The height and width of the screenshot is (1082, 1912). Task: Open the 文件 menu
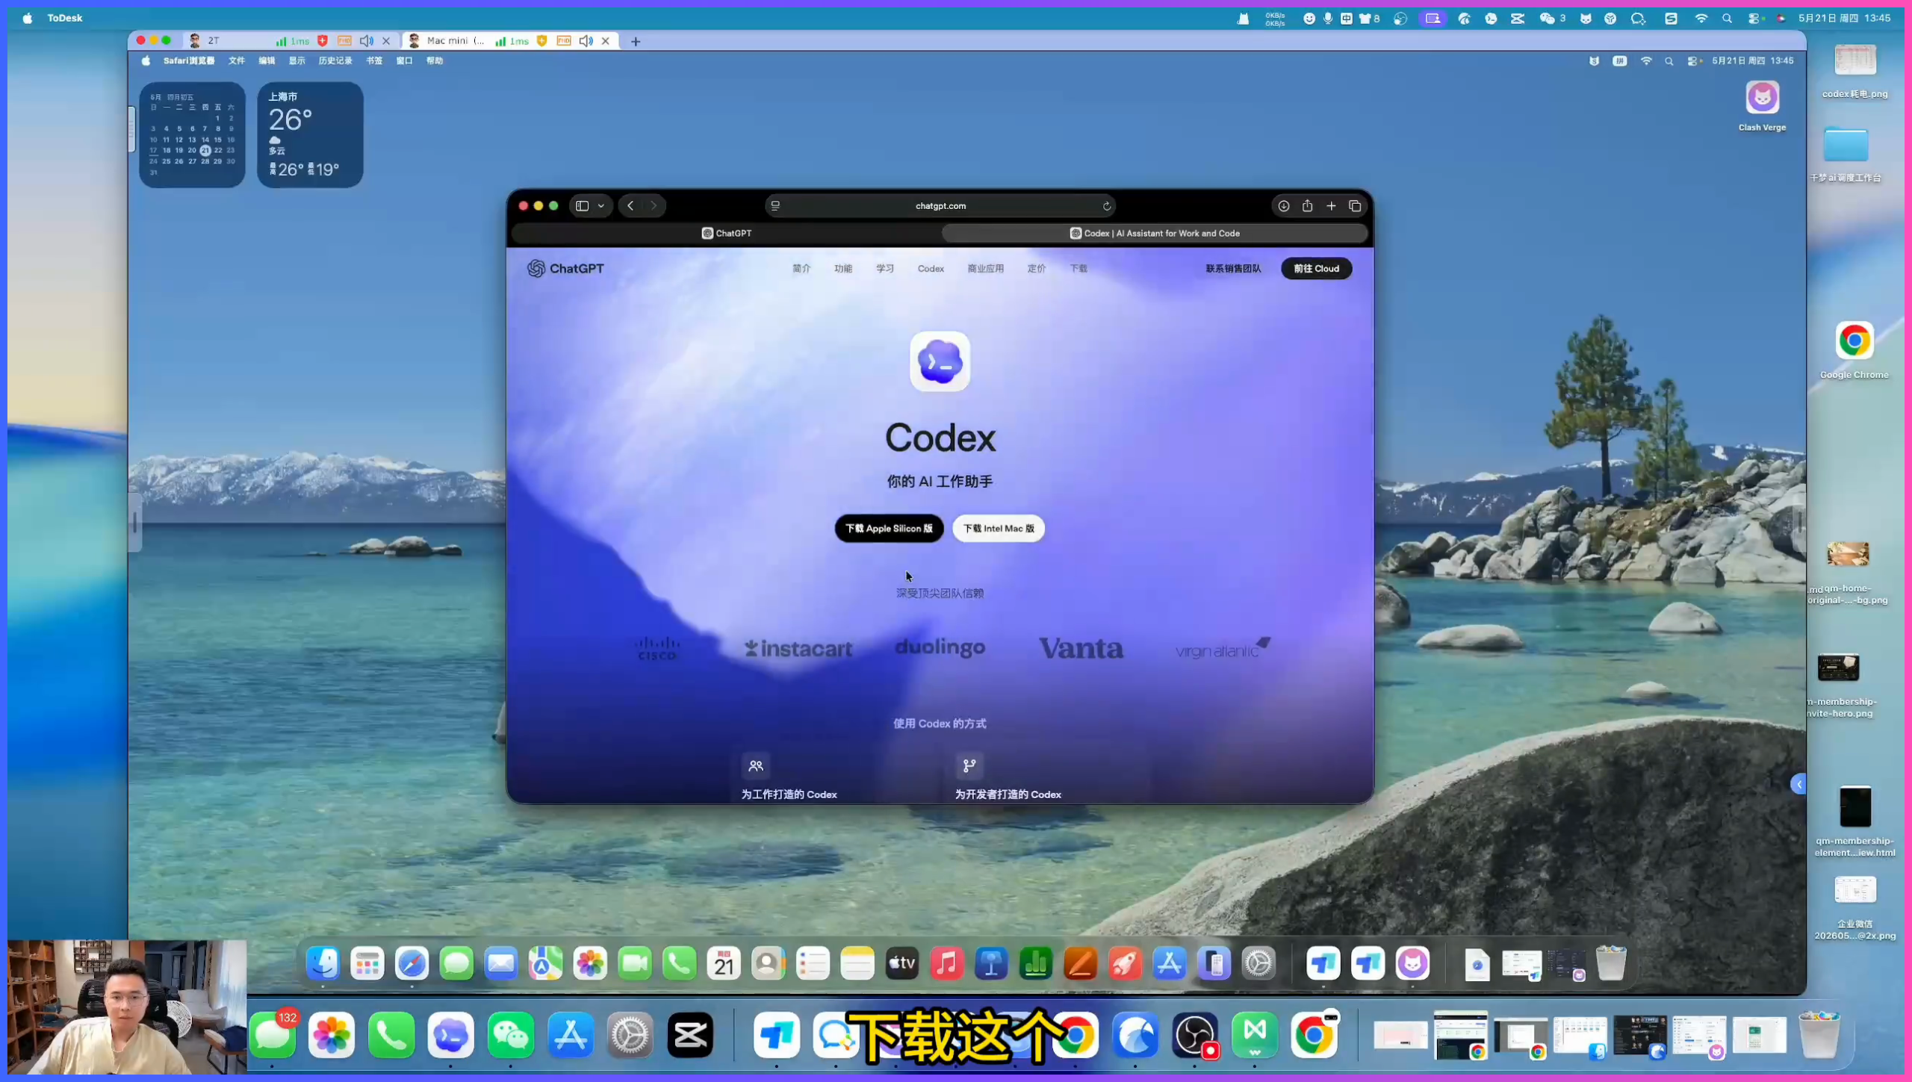pyautogui.click(x=237, y=61)
